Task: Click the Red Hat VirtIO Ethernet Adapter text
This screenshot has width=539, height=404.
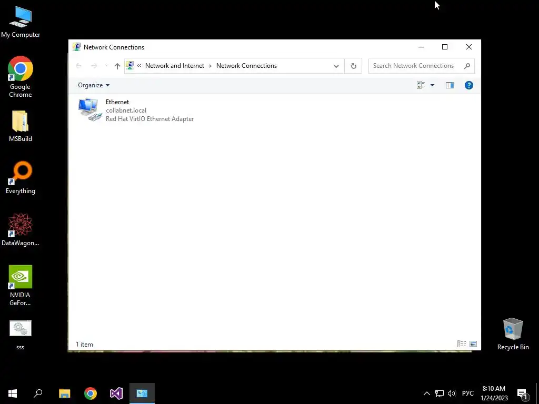Action: [x=149, y=119]
